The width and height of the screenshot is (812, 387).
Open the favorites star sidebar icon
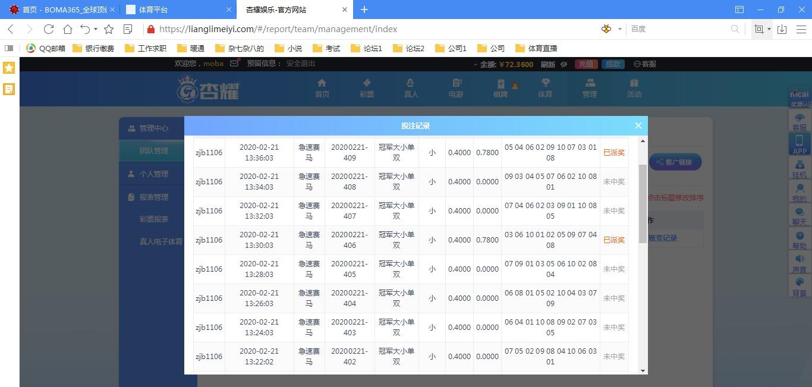click(9, 68)
